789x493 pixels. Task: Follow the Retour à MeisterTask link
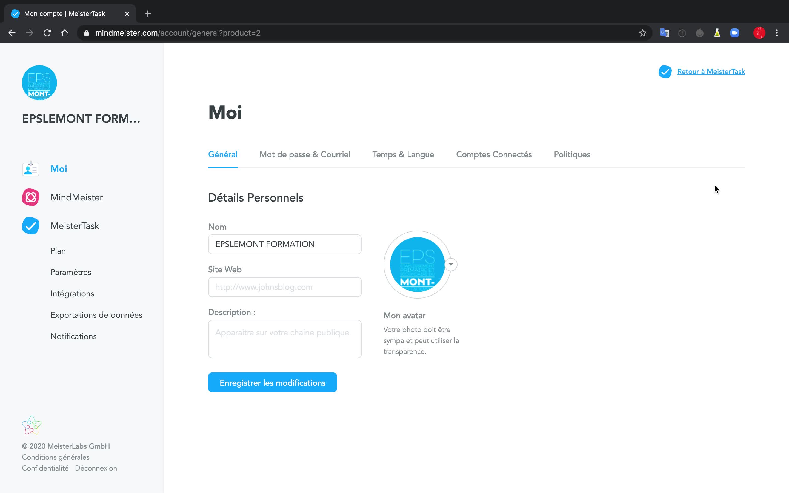711,72
